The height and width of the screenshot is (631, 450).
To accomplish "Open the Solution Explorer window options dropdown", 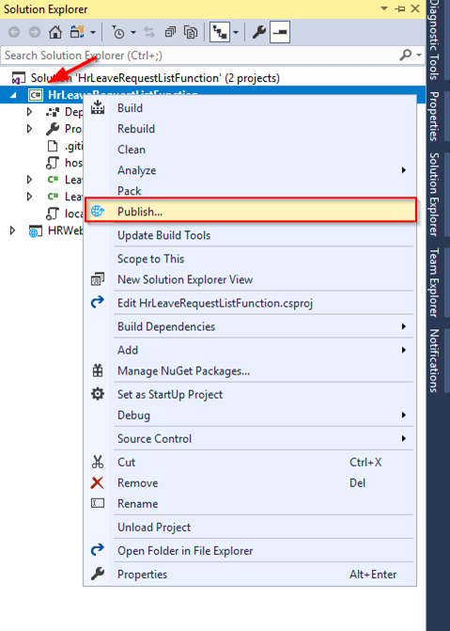I will (x=384, y=8).
